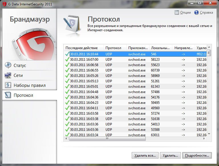Screen dimensions: 219x166
Task: Click the vertical scrollbar down arrow
Action: pyautogui.click(x=209, y=134)
